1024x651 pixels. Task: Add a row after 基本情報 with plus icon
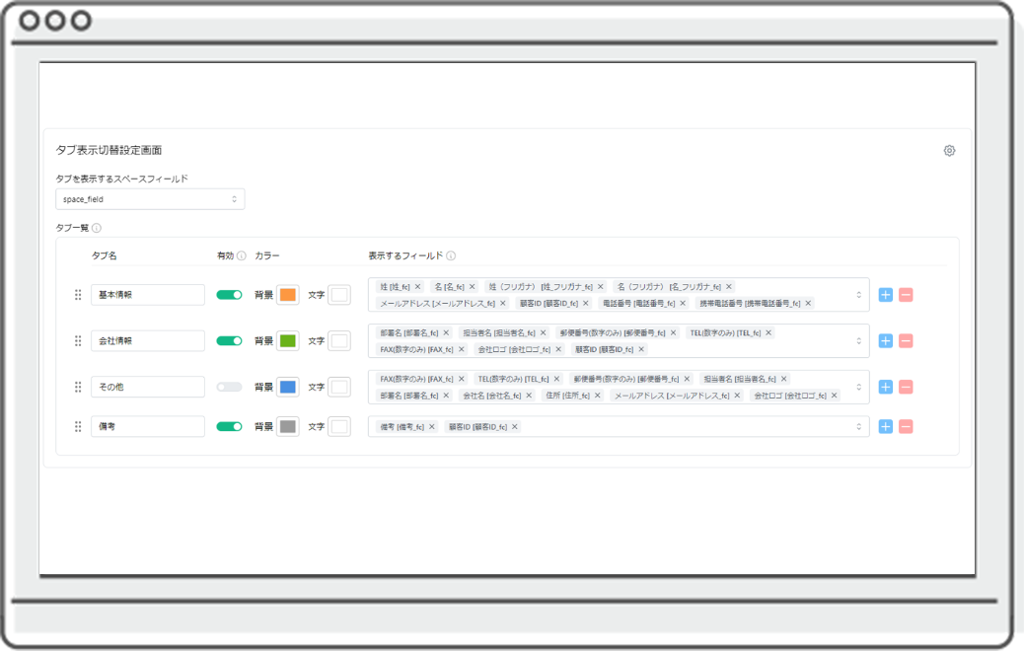point(885,295)
